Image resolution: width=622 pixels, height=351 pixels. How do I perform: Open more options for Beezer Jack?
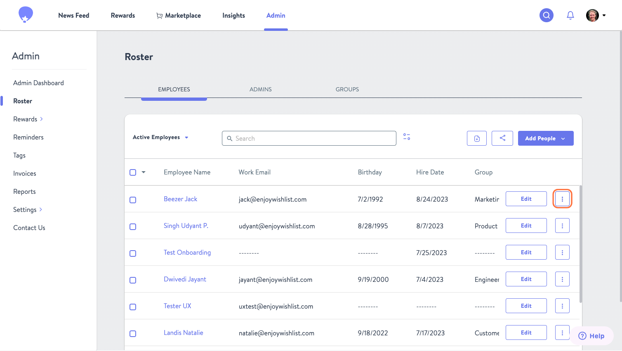(562, 199)
